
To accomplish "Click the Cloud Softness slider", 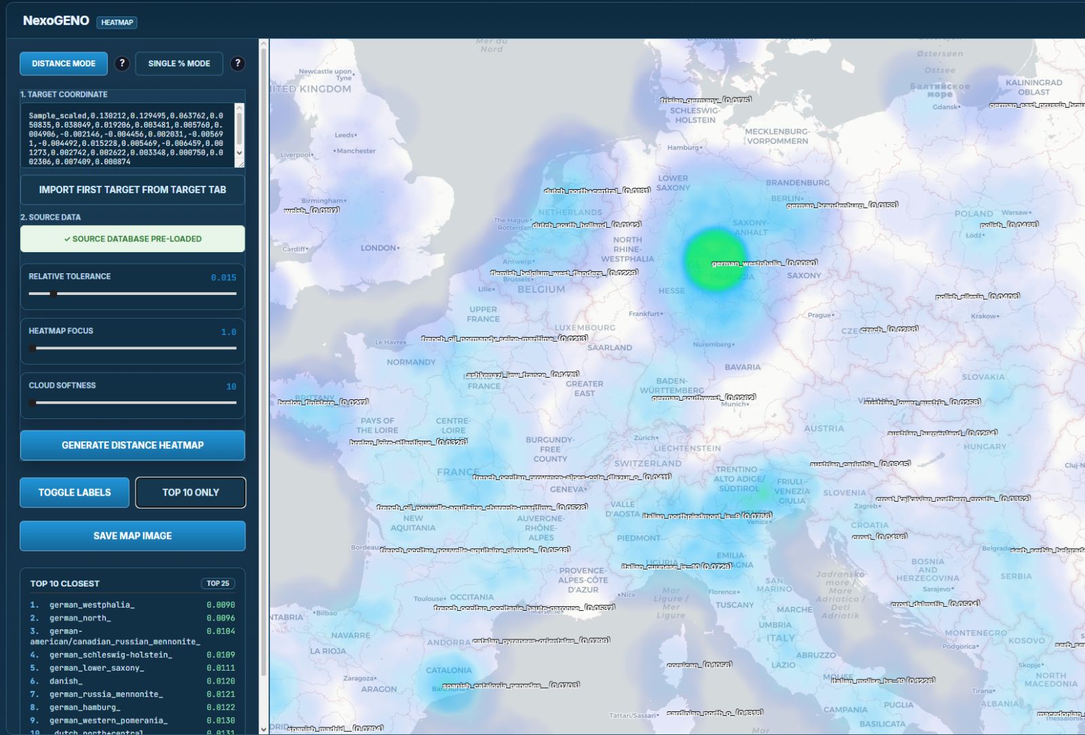I will 132,403.
